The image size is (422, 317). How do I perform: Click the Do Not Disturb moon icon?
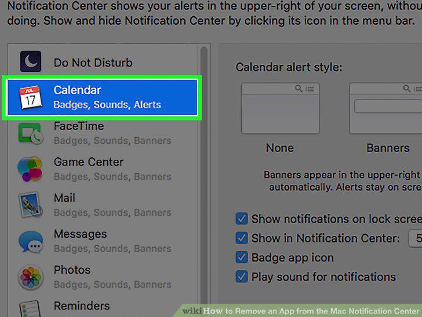31,61
